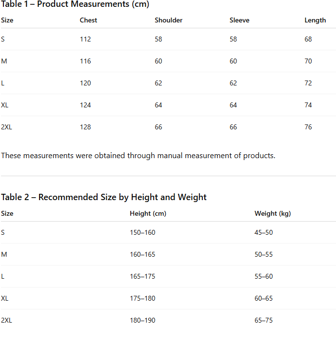The width and height of the screenshot is (336, 348).
Task: Click the length value 76
Action: (308, 127)
